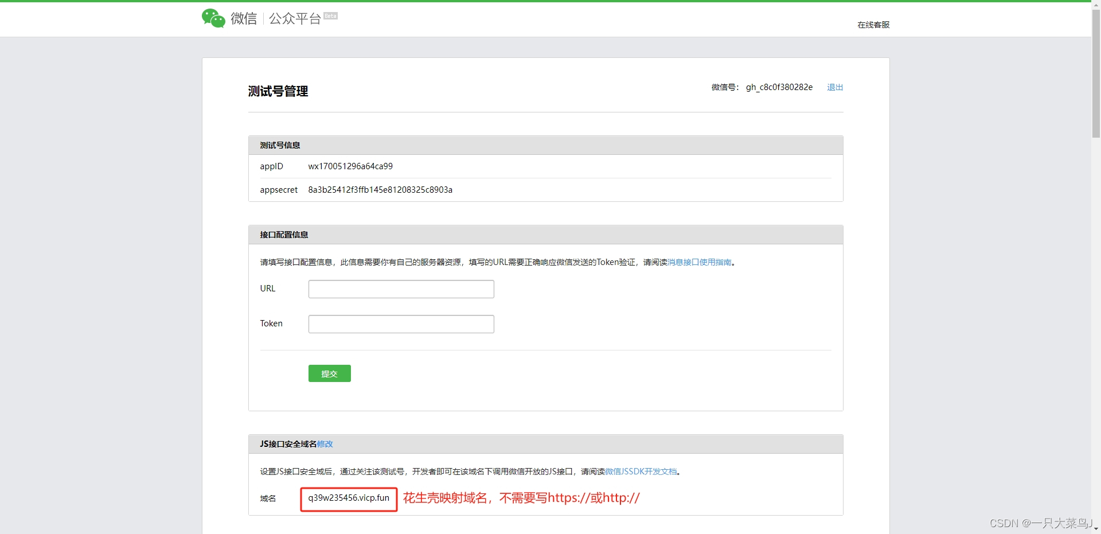Click the domain q39w235456.vicp.fun
Screen dimensions: 1101x534
click(x=349, y=498)
